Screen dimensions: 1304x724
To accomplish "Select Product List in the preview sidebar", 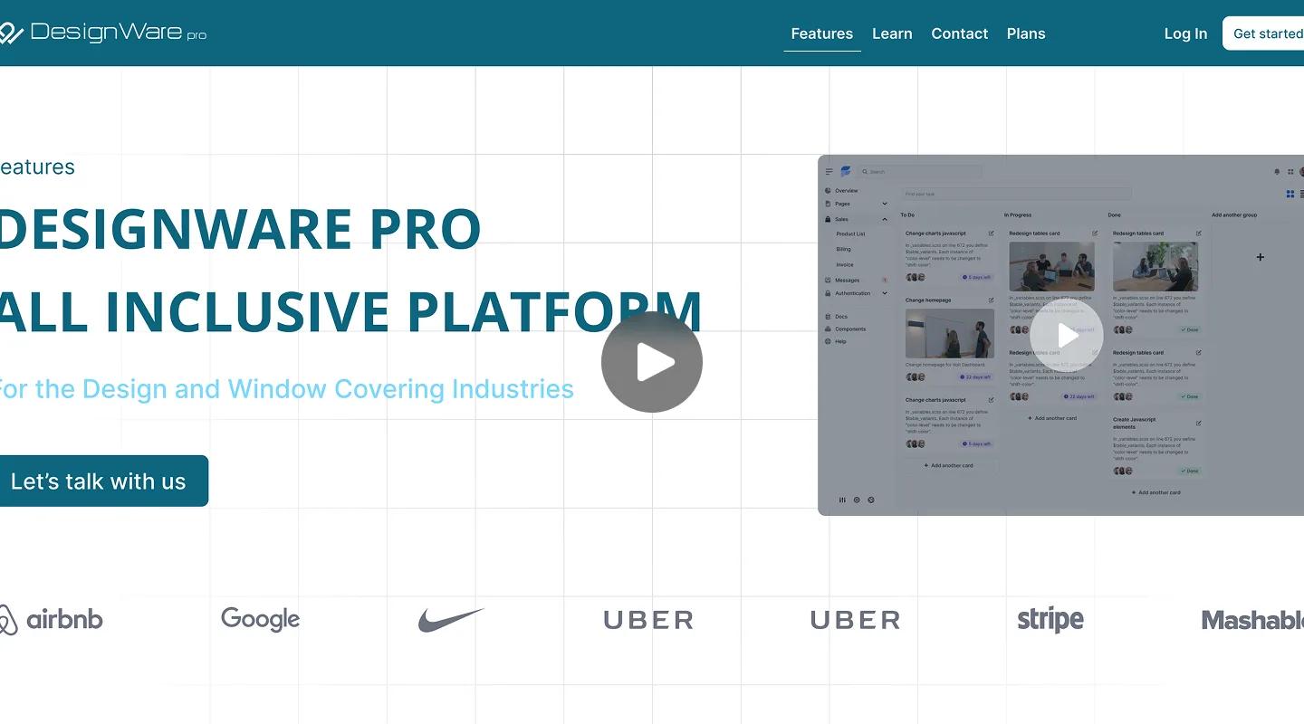I will pos(850,234).
